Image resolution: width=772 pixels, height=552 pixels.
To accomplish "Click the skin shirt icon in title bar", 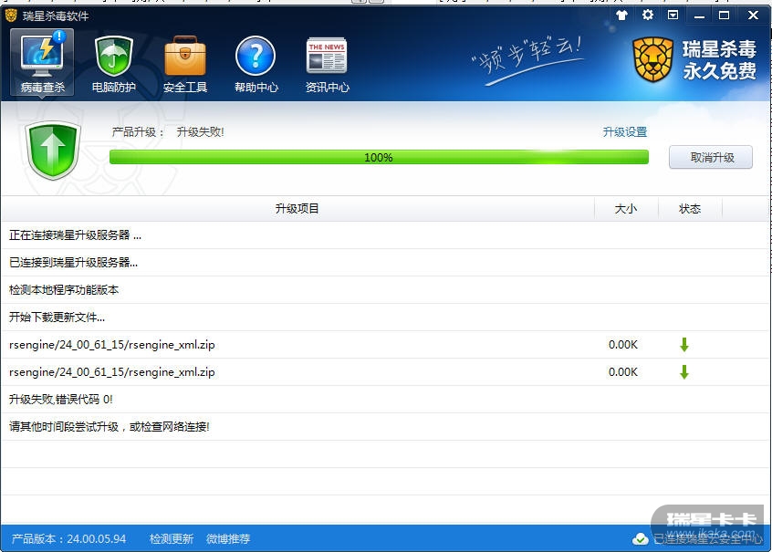I will 621,16.
